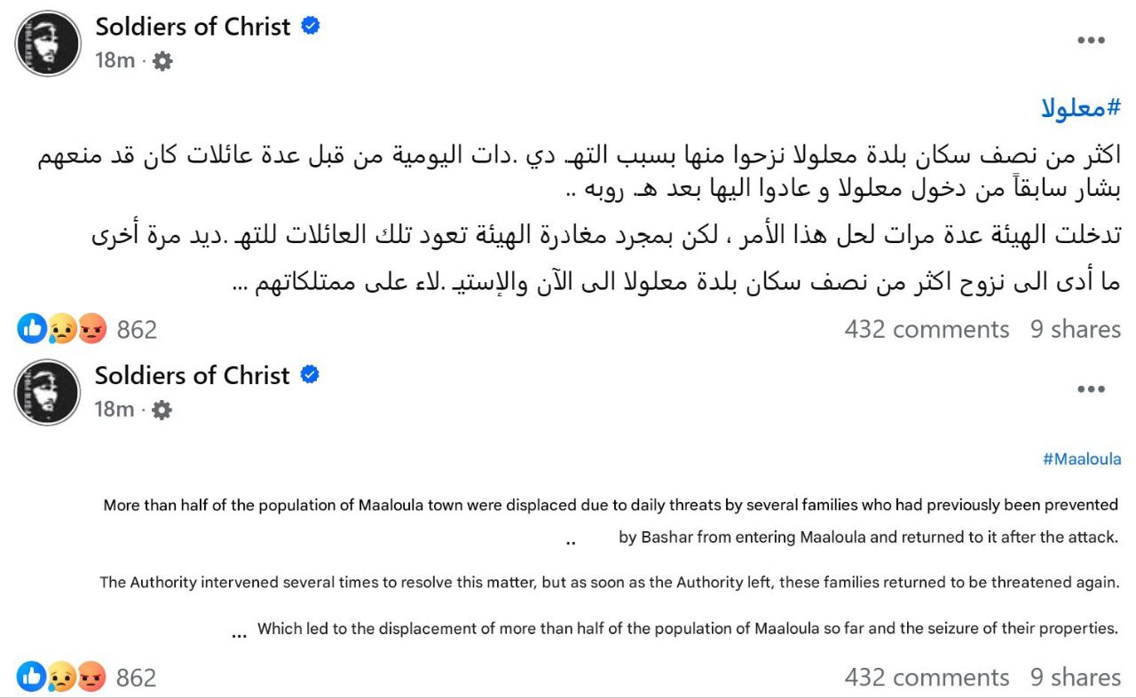Open the second post's three-dot options menu
Image resolution: width=1136 pixels, height=698 pixels.
click(1091, 389)
